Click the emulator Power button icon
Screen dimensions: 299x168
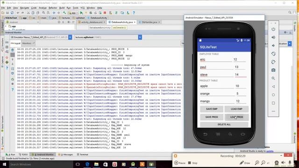pyautogui.click(x=273, y=29)
